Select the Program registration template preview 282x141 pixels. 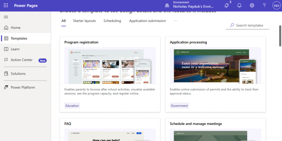[110, 65]
